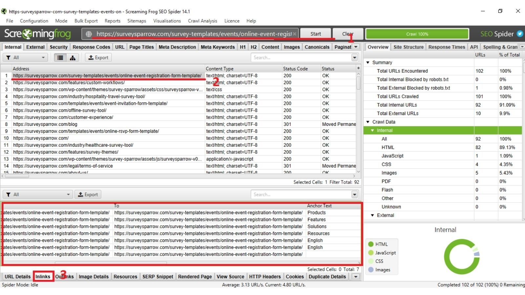The image size is (525, 295).
Task: Click the Content Type column header
Action: [x=243, y=69]
